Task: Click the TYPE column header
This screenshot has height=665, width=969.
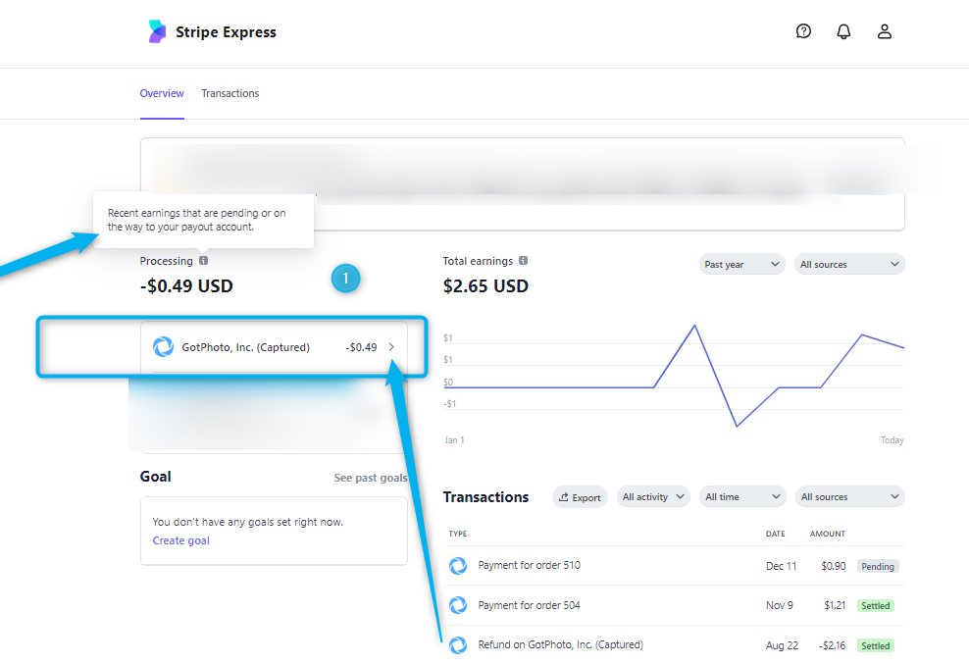Action: tap(458, 534)
